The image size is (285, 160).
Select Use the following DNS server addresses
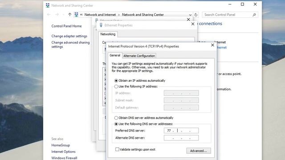pyautogui.click(x=116, y=124)
